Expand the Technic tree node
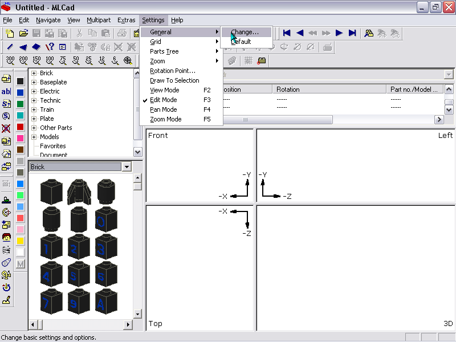 (34, 100)
